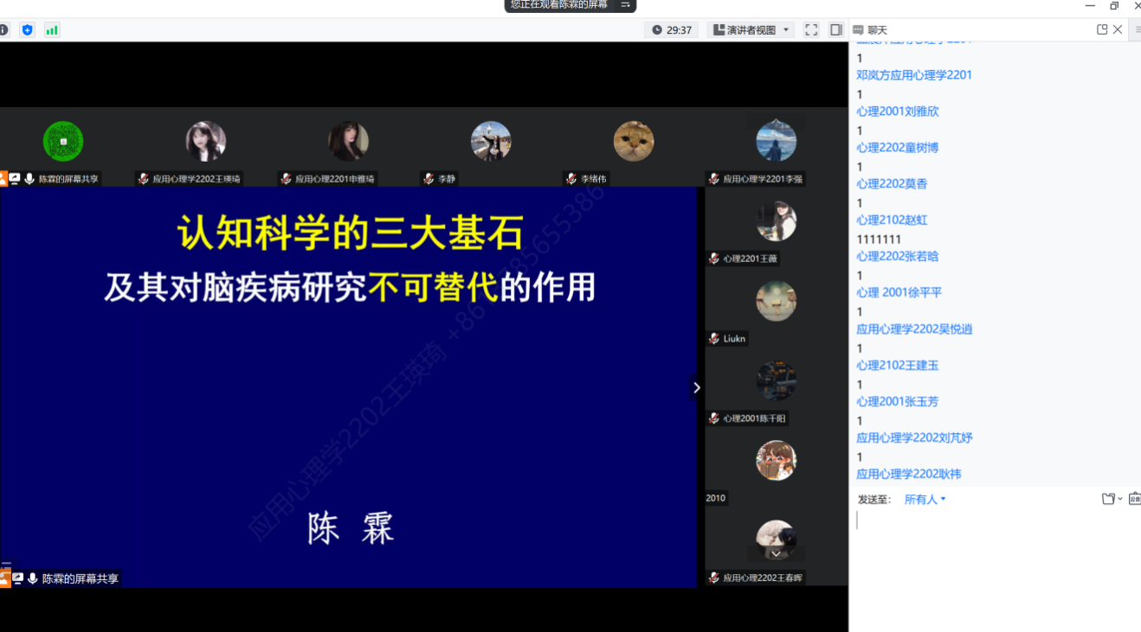
Task: Click muted mic icon beside 心理2001陈千阳
Action: pos(713,418)
